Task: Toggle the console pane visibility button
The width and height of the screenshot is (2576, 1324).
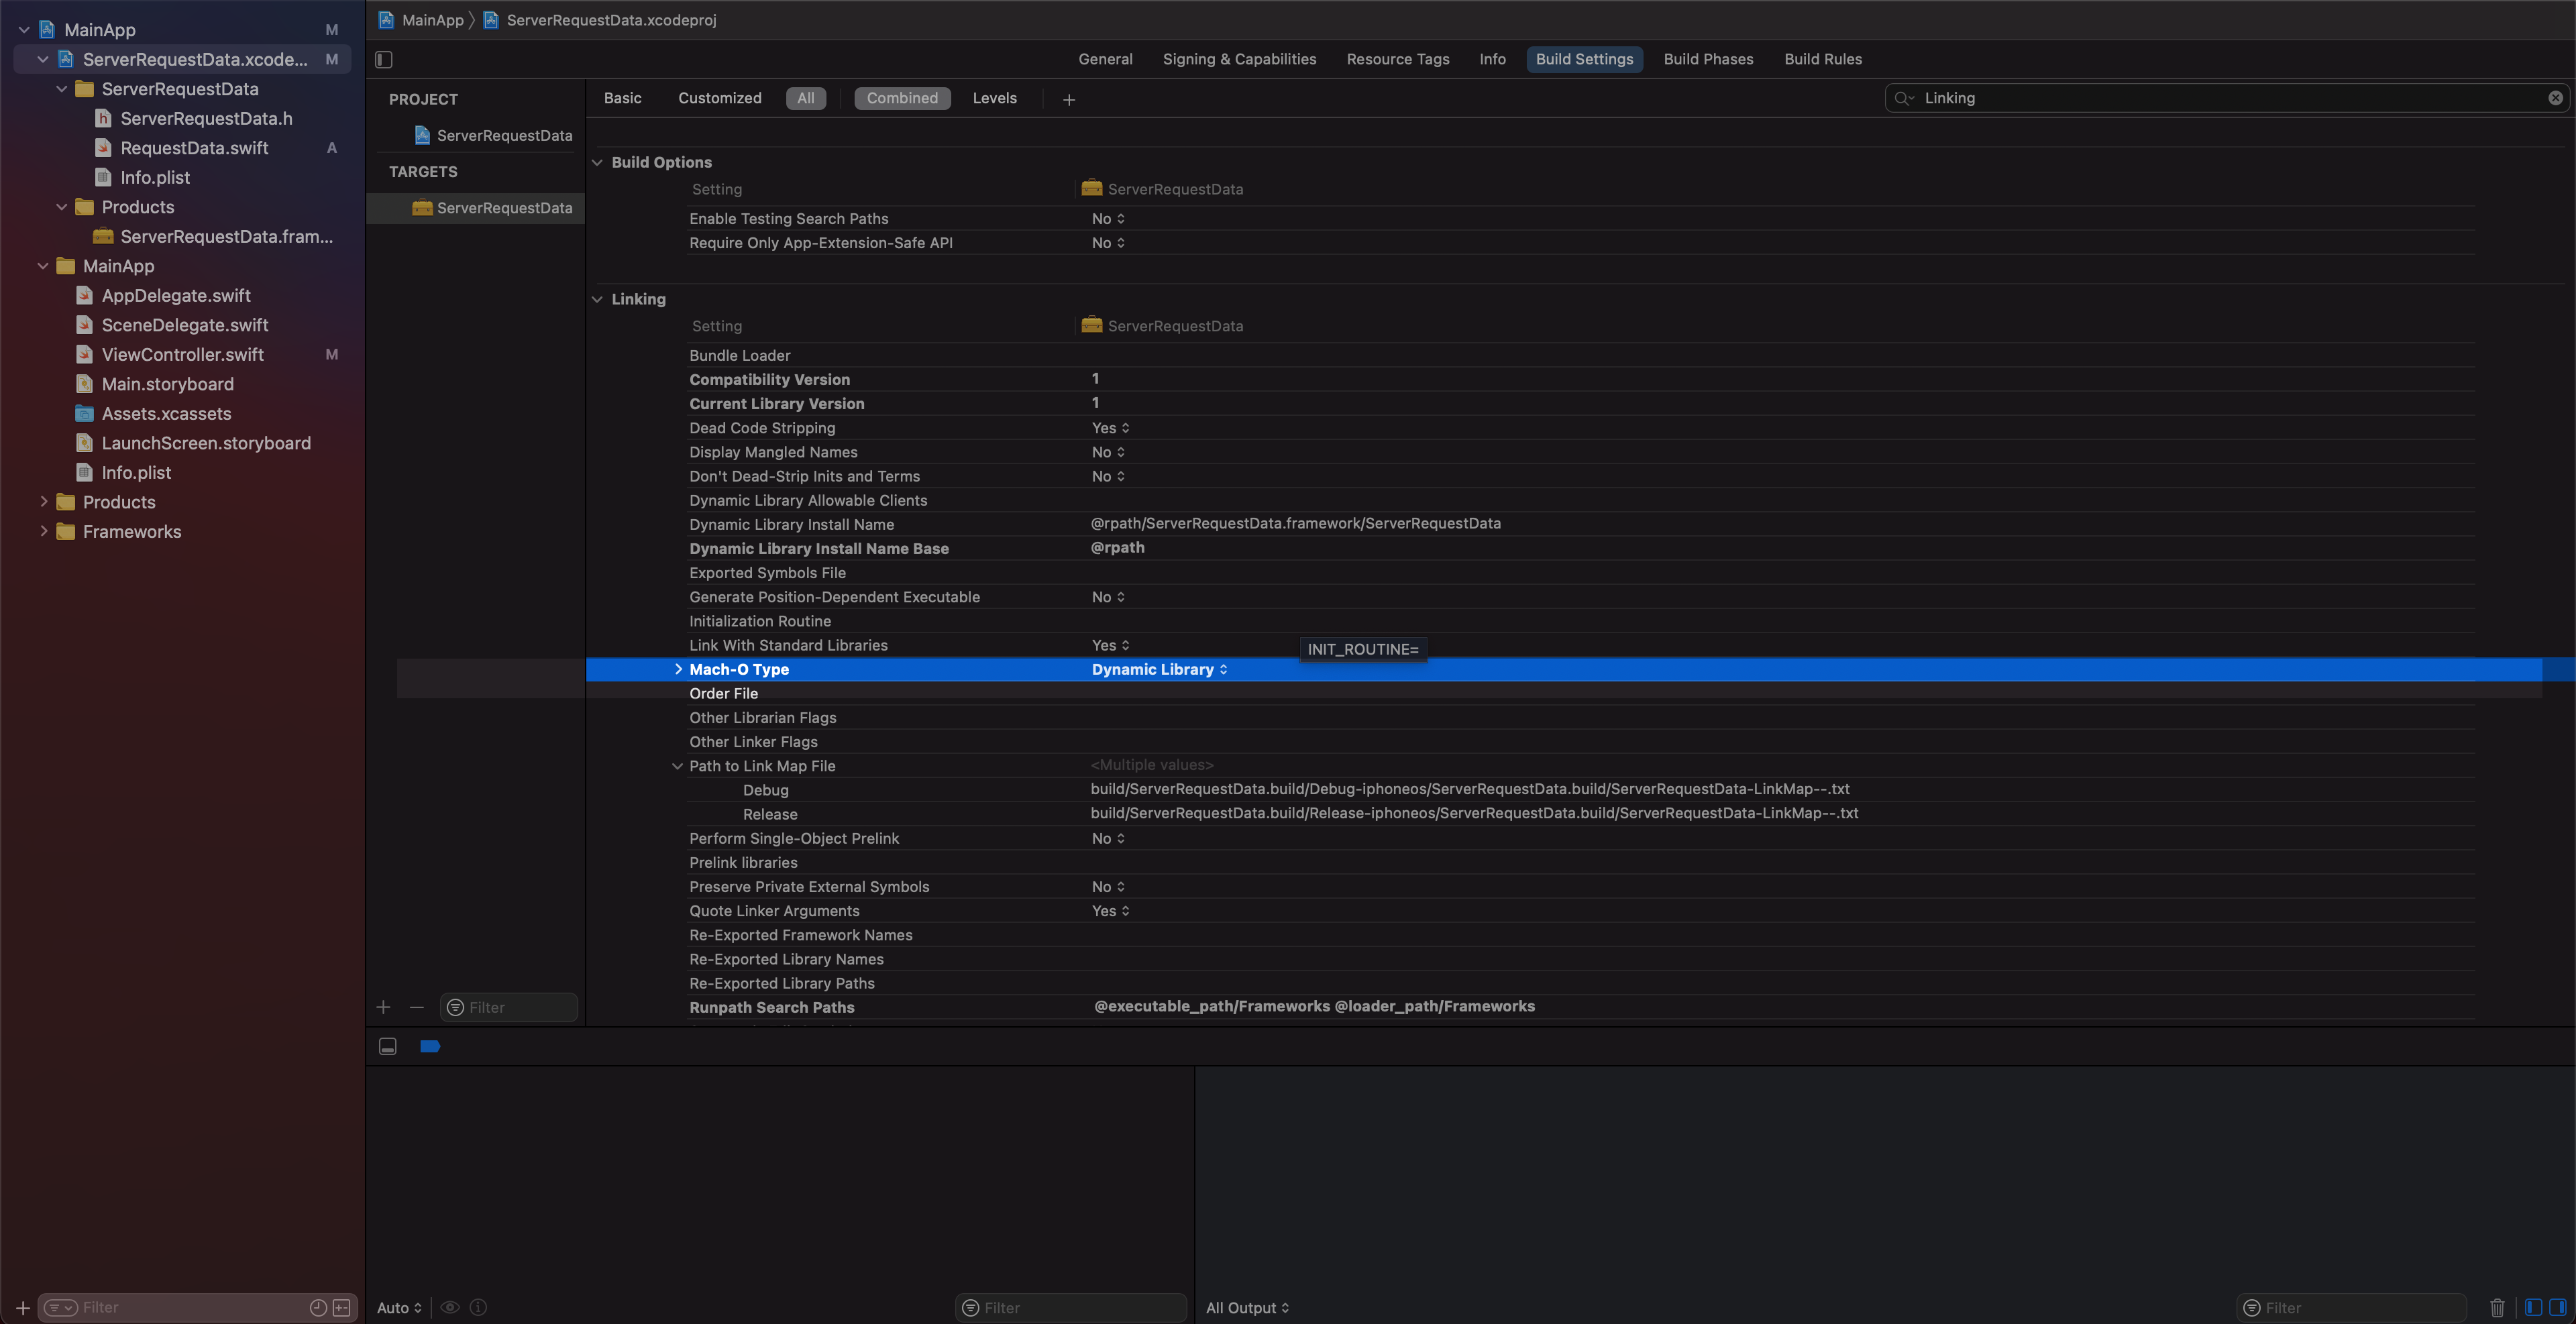Action: pos(2557,1307)
